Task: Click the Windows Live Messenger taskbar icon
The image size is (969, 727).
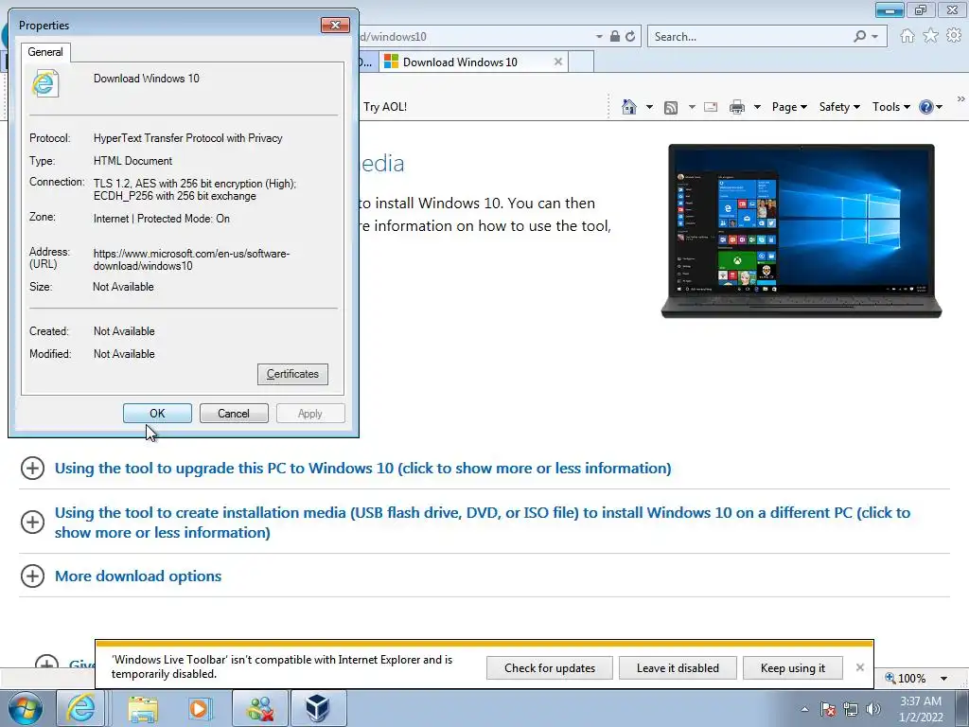Action: [x=260, y=709]
